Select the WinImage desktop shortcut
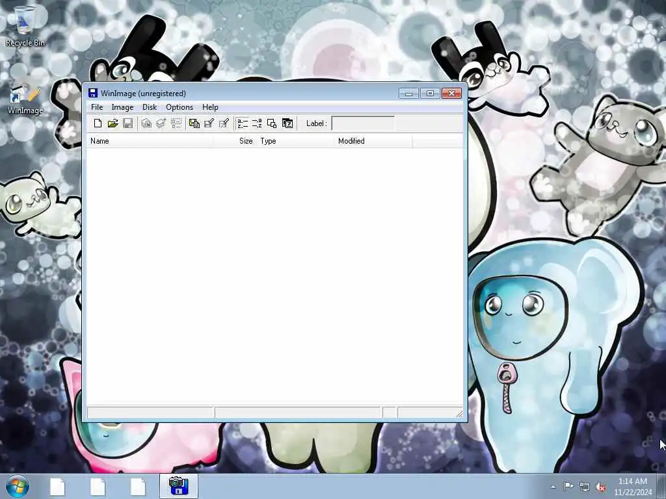 point(25,99)
